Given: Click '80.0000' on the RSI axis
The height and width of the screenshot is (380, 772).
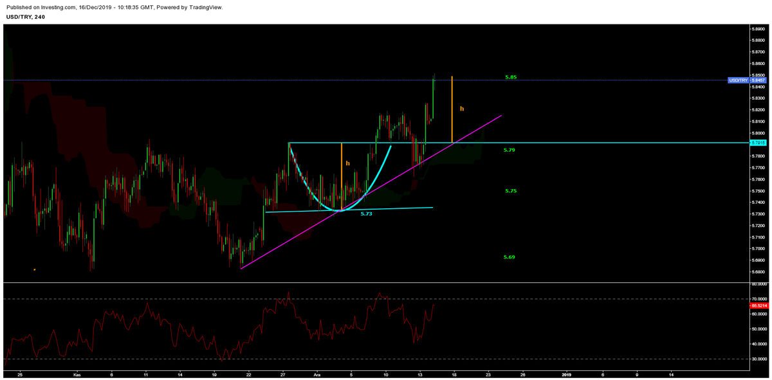Looking at the screenshot, I should tap(759, 285).
